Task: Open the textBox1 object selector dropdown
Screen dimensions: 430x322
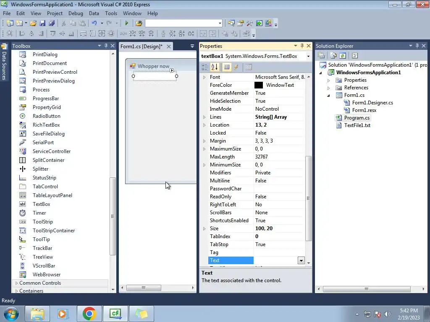Action: click(308, 57)
